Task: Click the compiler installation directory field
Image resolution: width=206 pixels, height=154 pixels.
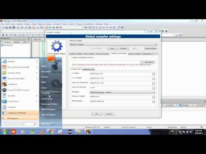Action: (x=106, y=62)
